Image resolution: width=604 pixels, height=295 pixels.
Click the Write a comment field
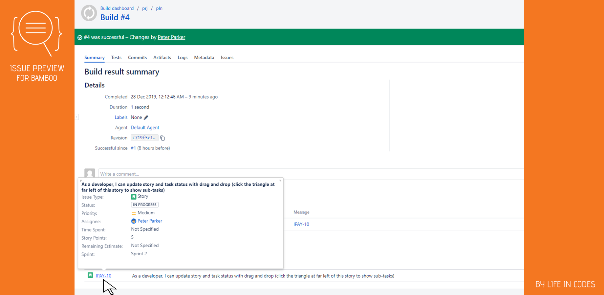point(311,174)
